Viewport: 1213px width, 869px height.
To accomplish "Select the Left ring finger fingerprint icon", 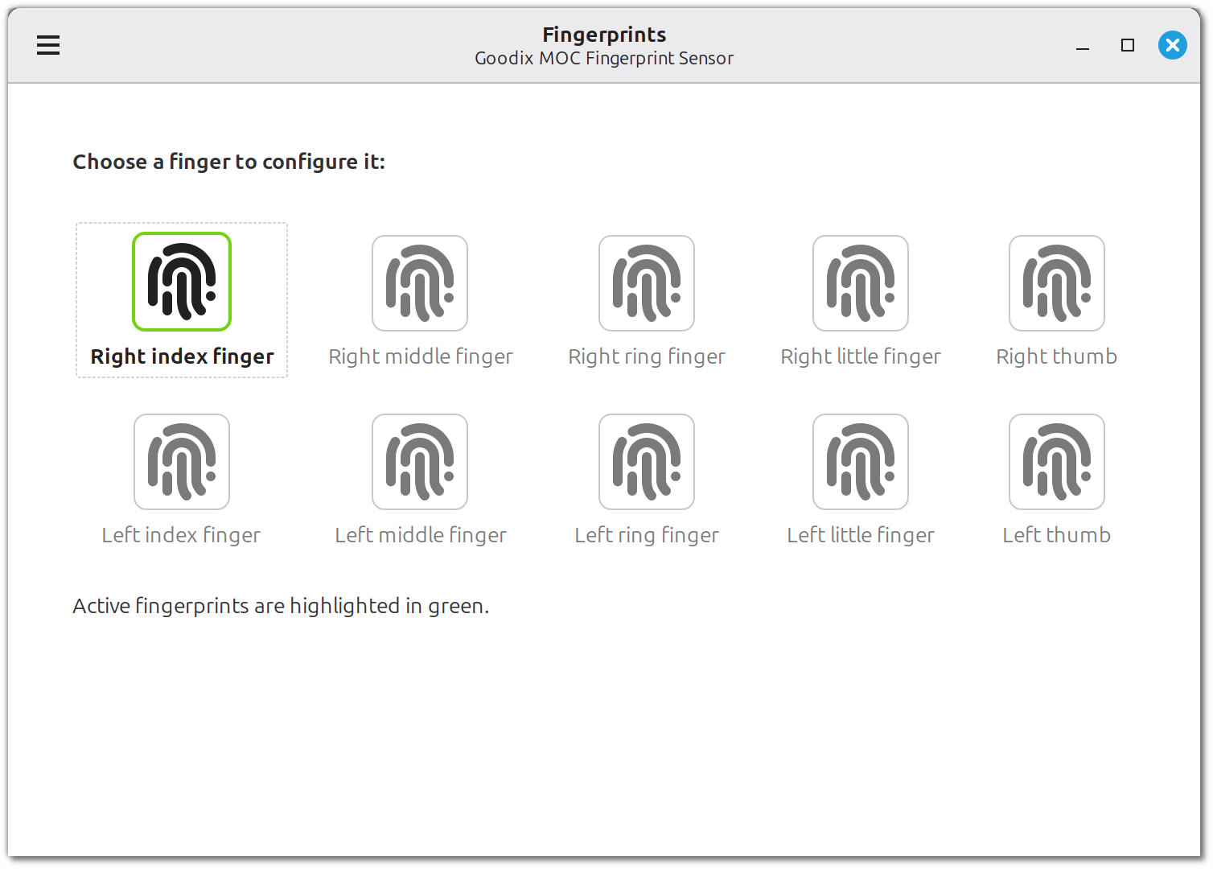I will point(647,462).
